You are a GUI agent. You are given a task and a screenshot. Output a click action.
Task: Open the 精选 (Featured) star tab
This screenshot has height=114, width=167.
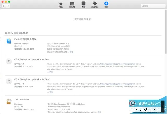[x=61, y=5]
